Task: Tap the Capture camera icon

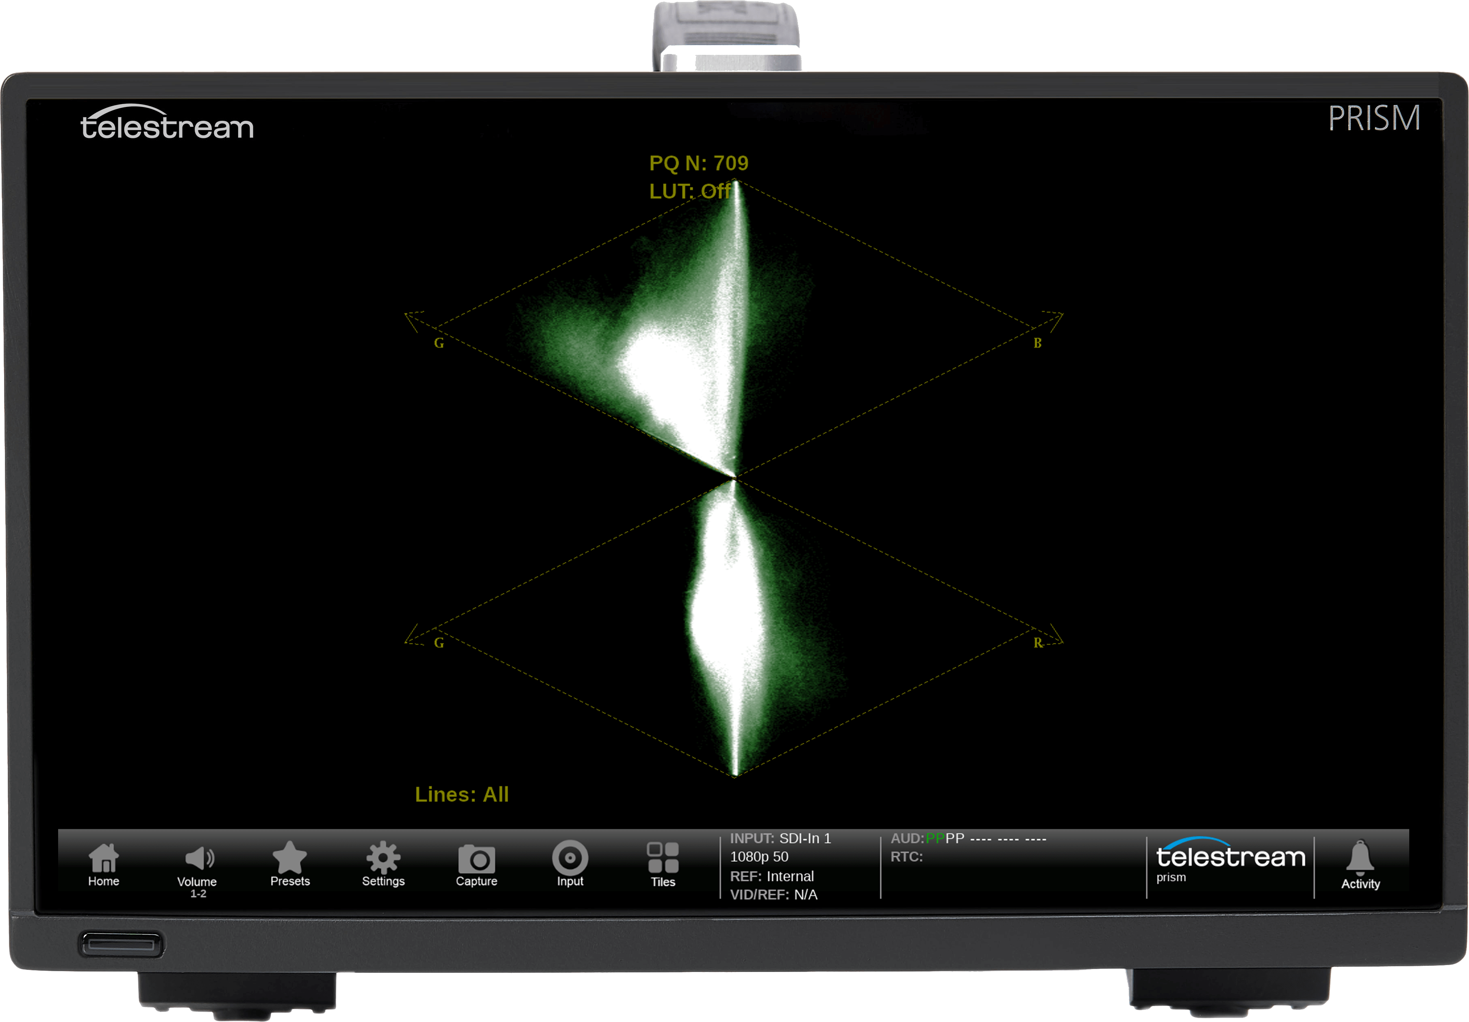Action: tap(477, 865)
